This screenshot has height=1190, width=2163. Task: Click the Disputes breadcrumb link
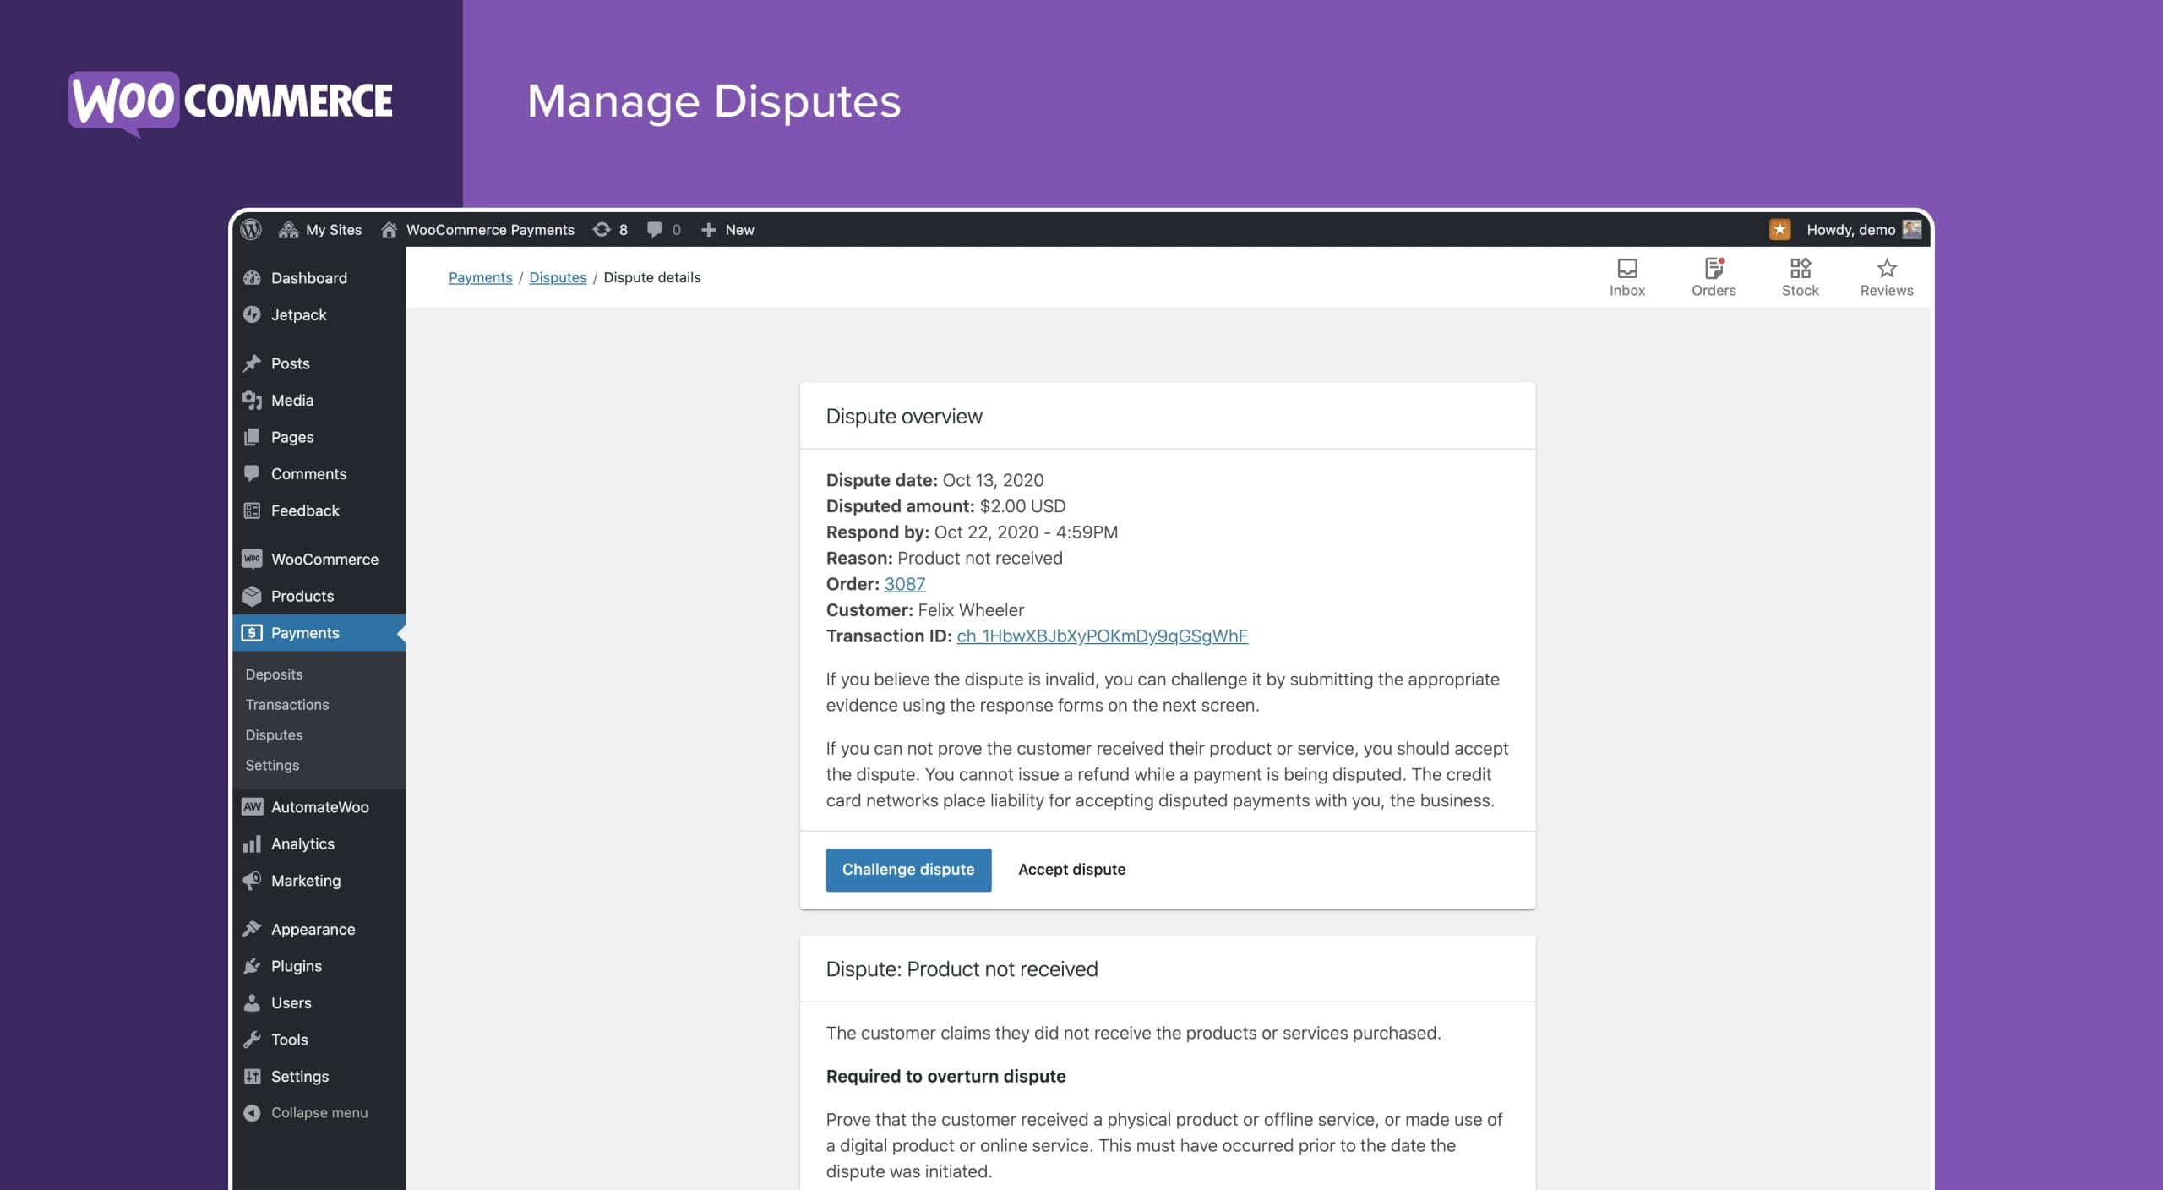[x=558, y=277]
